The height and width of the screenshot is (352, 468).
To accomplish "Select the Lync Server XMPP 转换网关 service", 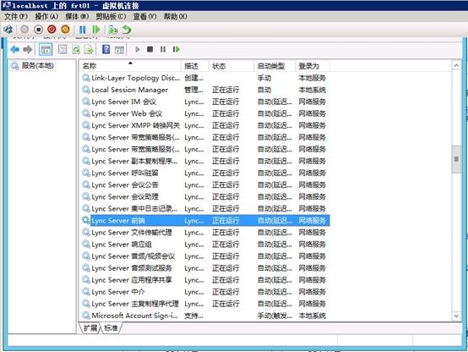I will tap(204, 125).
